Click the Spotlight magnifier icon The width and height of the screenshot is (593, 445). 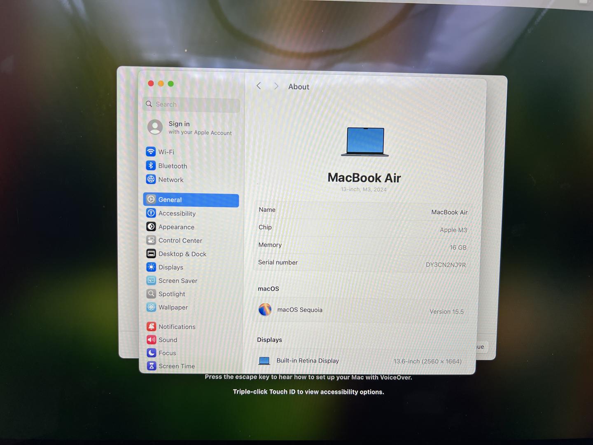tap(151, 294)
